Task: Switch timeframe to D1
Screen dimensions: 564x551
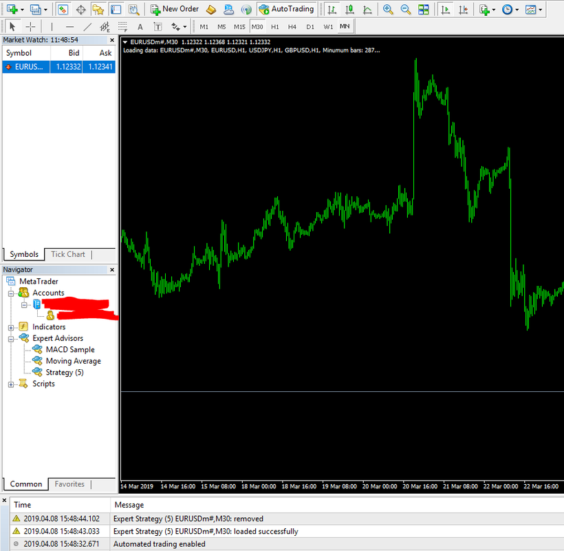Action: [x=310, y=27]
